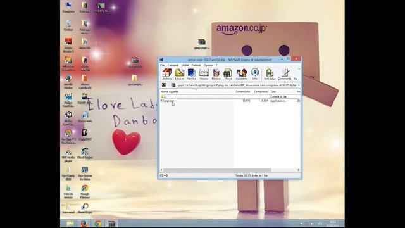405x228 pixels.
Task: Open the Assistente wizard icon
Action: pyautogui.click(x=242, y=74)
